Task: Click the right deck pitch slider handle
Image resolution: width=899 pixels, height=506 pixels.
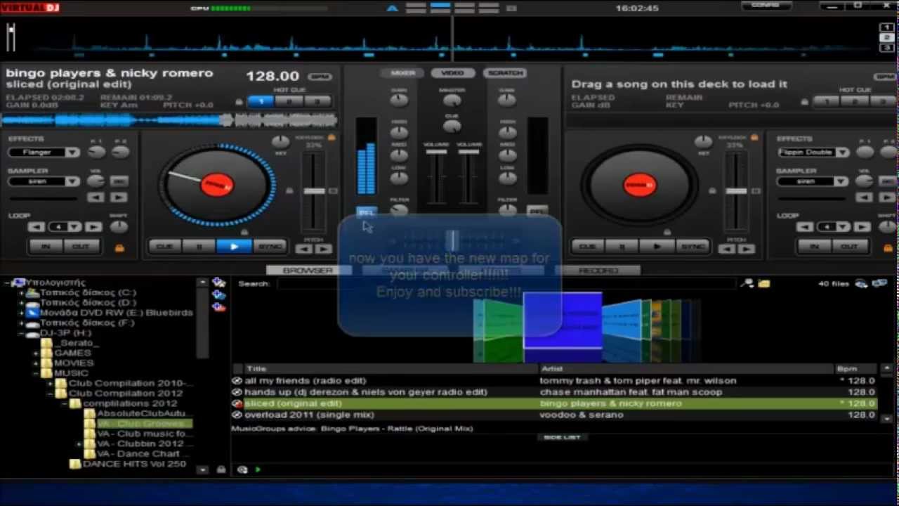Action: point(736,190)
